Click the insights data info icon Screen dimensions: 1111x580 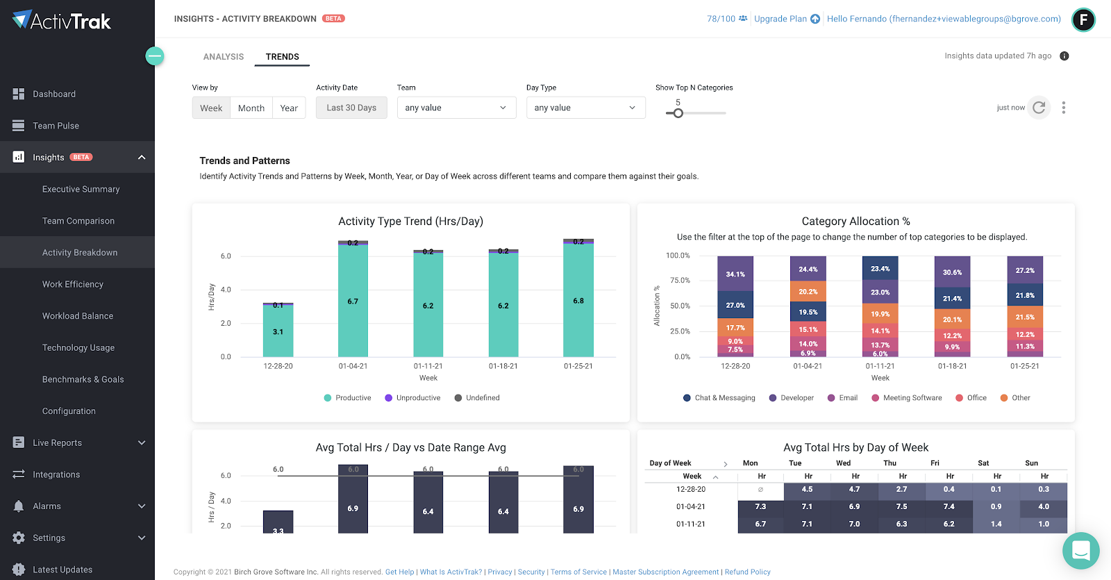click(1064, 56)
